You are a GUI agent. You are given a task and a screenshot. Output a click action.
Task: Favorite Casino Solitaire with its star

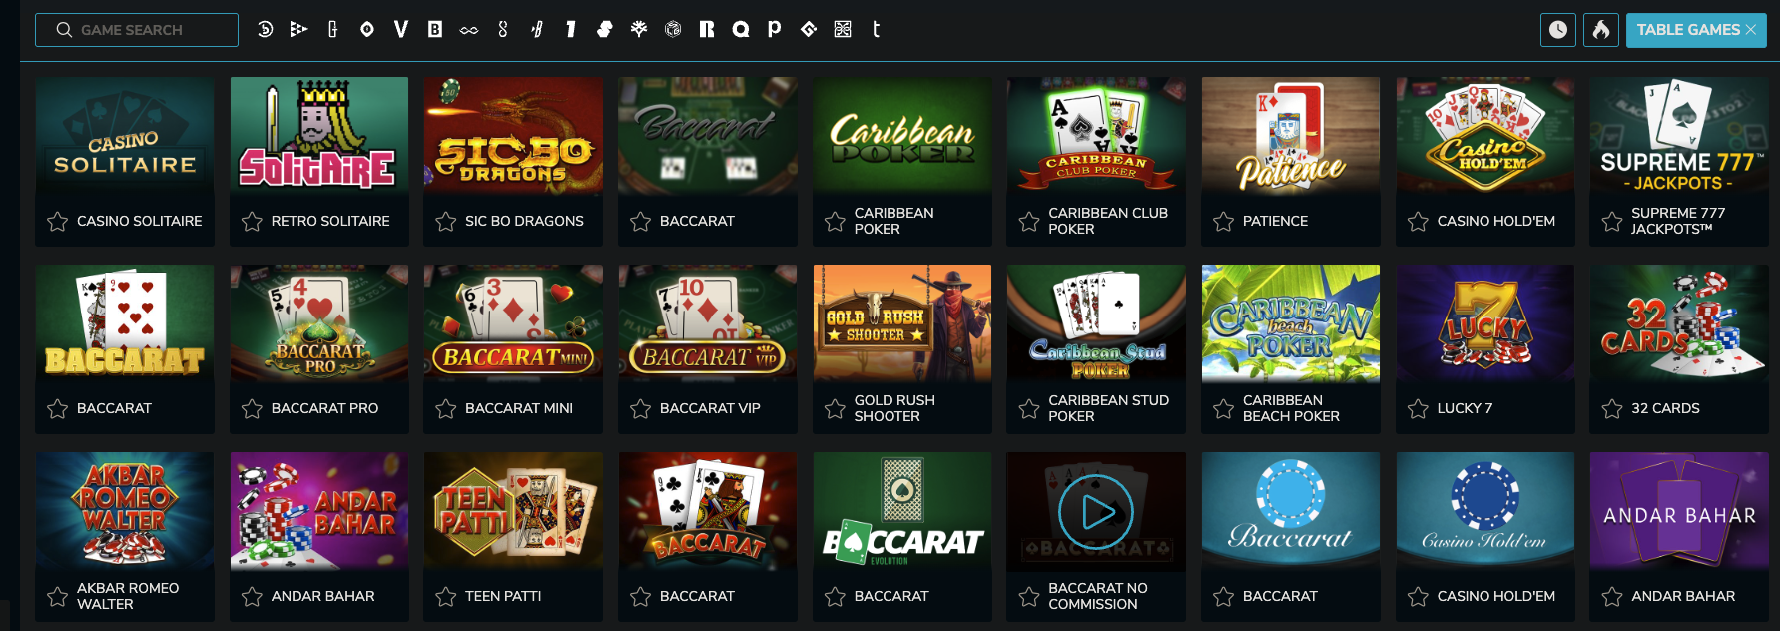[58, 221]
